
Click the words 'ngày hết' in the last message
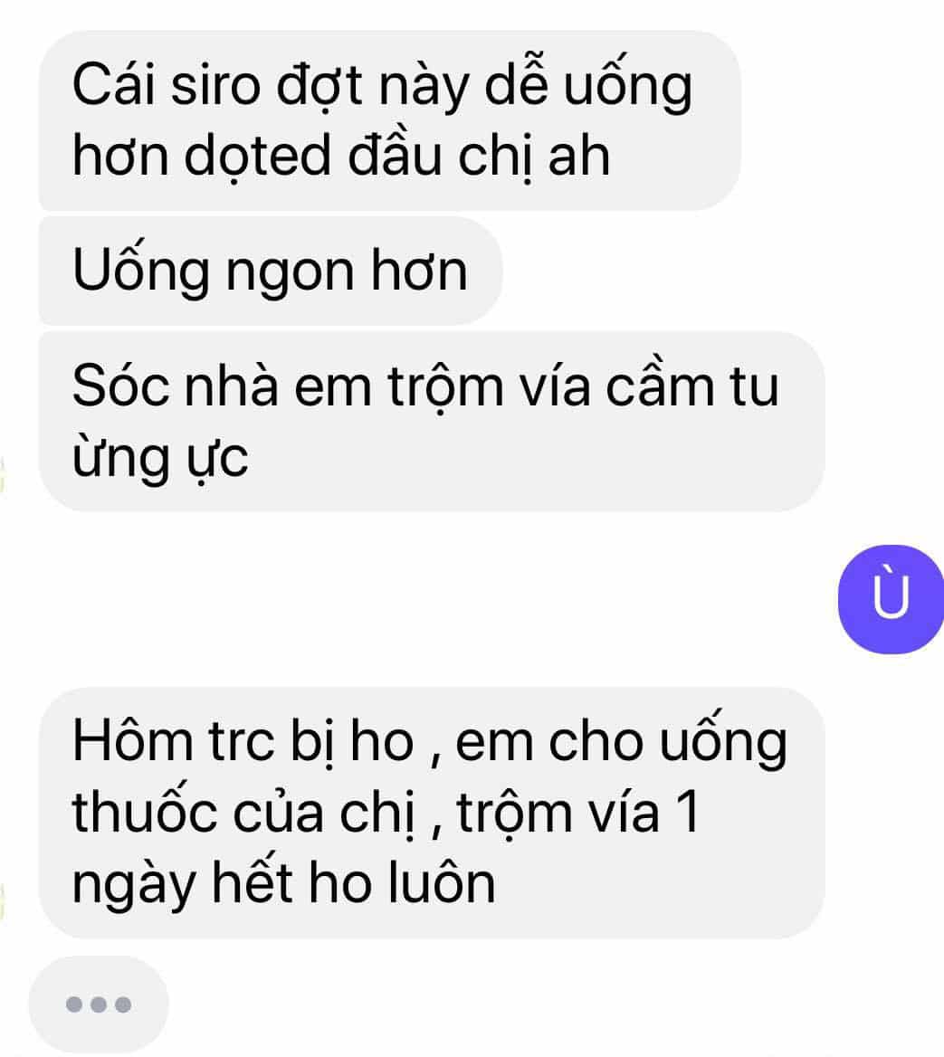pyautogui.click(x=182, y=884)
